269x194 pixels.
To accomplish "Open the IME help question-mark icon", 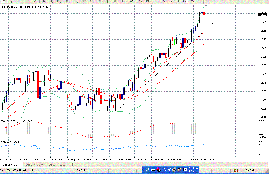I will point(185,170).
